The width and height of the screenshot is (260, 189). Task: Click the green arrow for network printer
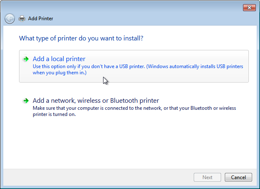pos(26,101)
